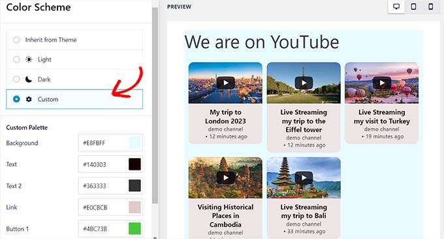Click the 'Link' palette label

click(12, 207)
